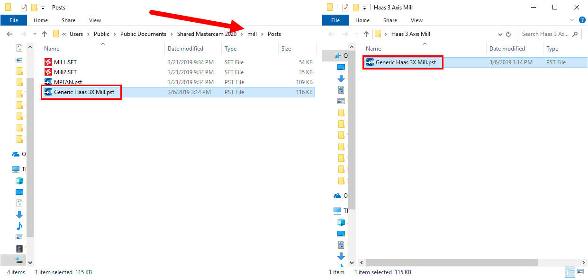The width and height of the screenshot is (588, 278).
Task: Open File menu in Haas 3 Axis Mill window
Action: [x=335, y=20]
